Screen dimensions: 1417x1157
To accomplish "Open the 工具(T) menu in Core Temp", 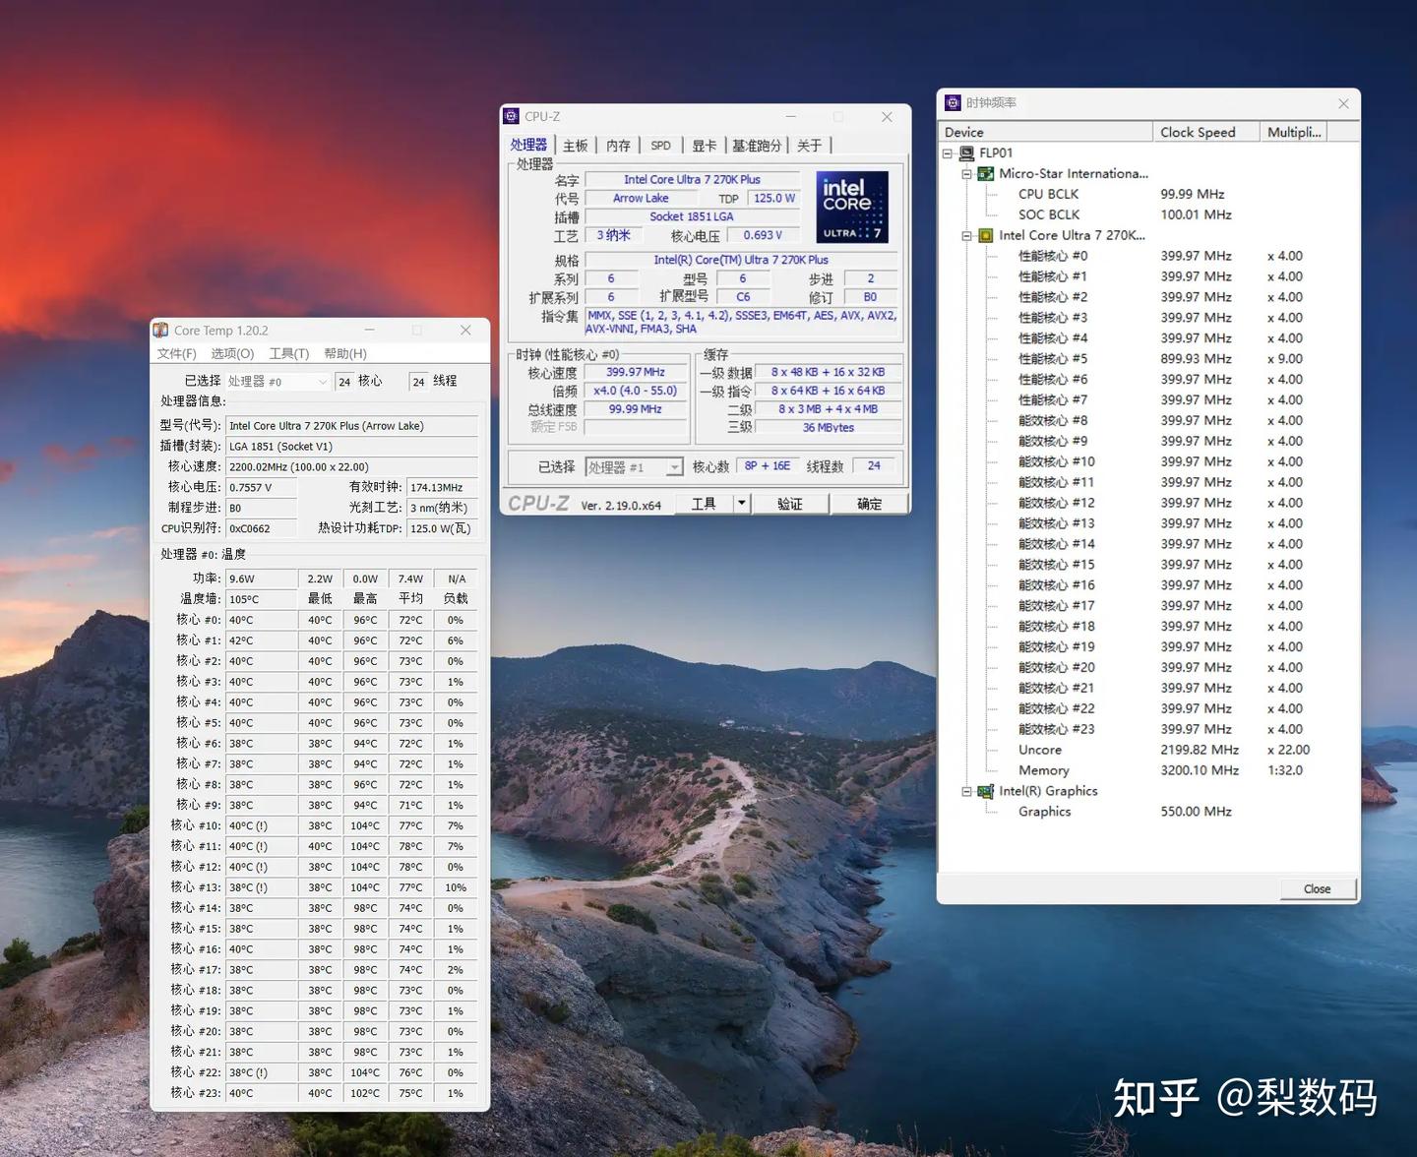I will pos(289,354).
